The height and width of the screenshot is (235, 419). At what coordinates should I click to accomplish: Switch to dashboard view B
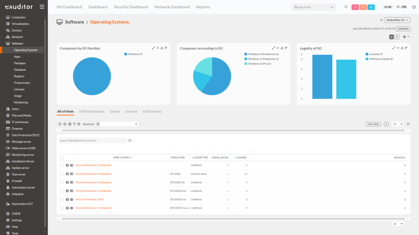pos(397,37)
